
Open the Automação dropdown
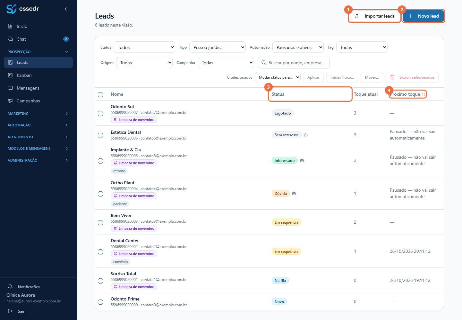[x=298, y=47]
